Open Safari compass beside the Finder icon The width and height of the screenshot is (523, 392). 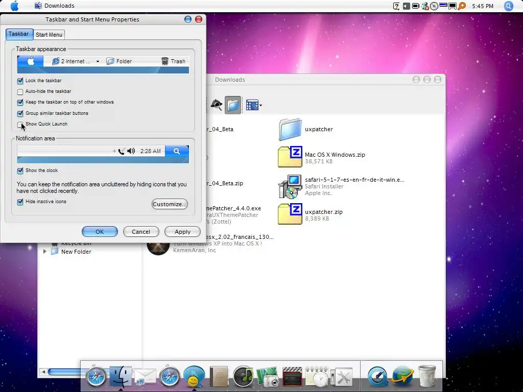(96, 377)
